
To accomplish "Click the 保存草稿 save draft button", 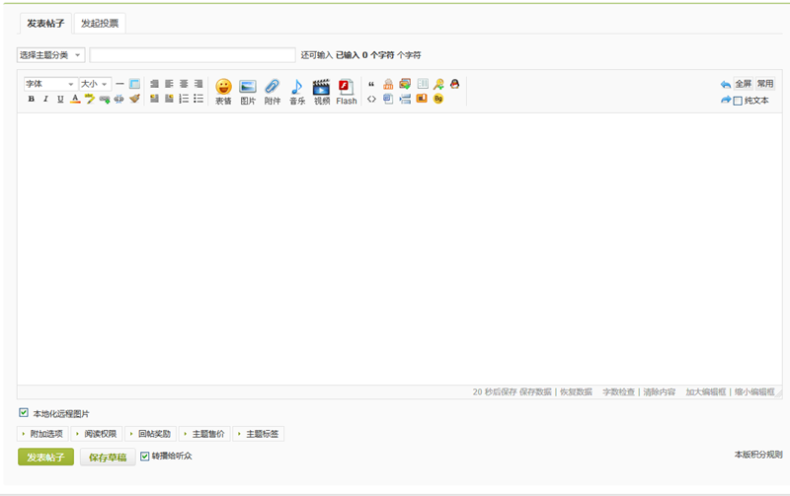I will pyautogui.click(x=108, y=458).
